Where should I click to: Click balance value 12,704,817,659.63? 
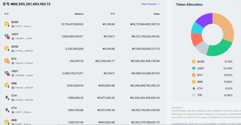(72, 24)
